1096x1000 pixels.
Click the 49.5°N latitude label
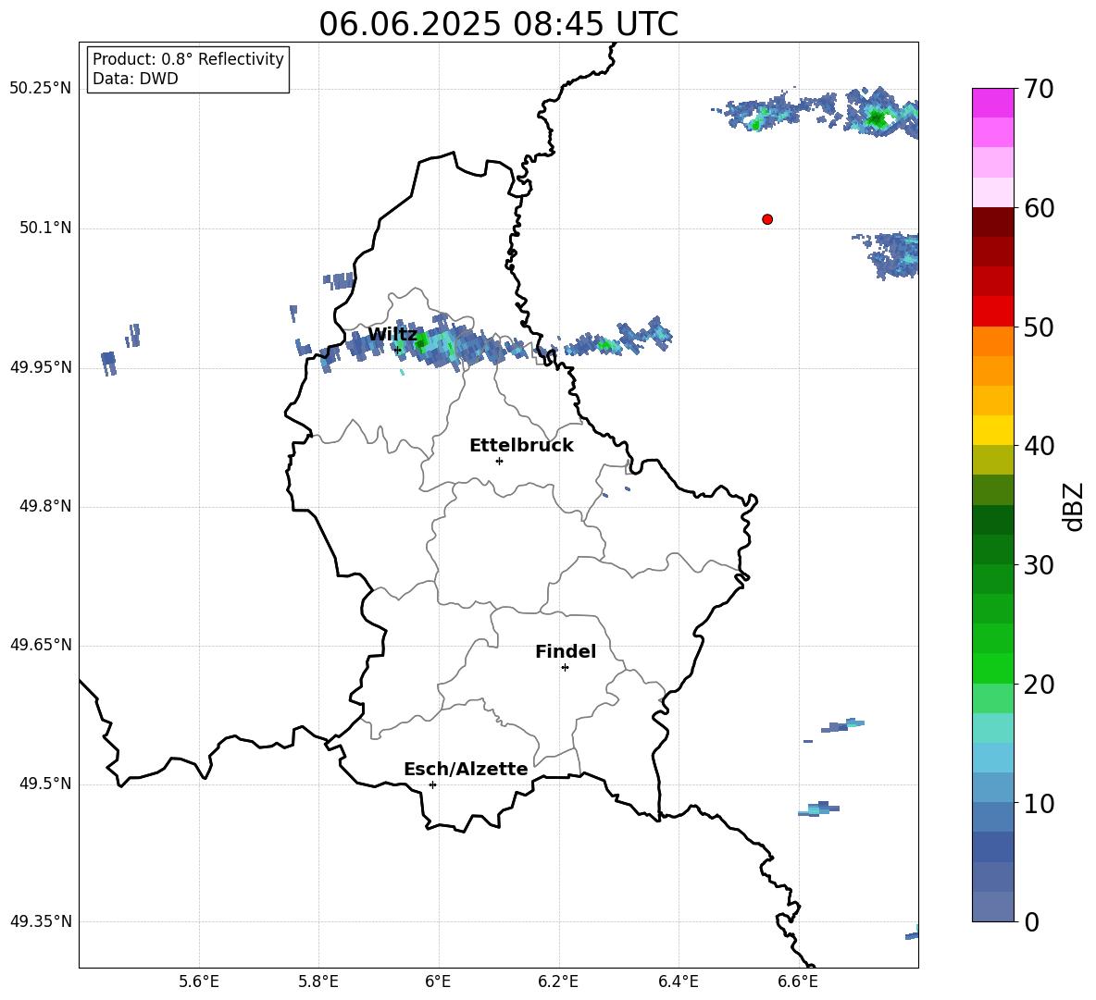click(45, 784)
